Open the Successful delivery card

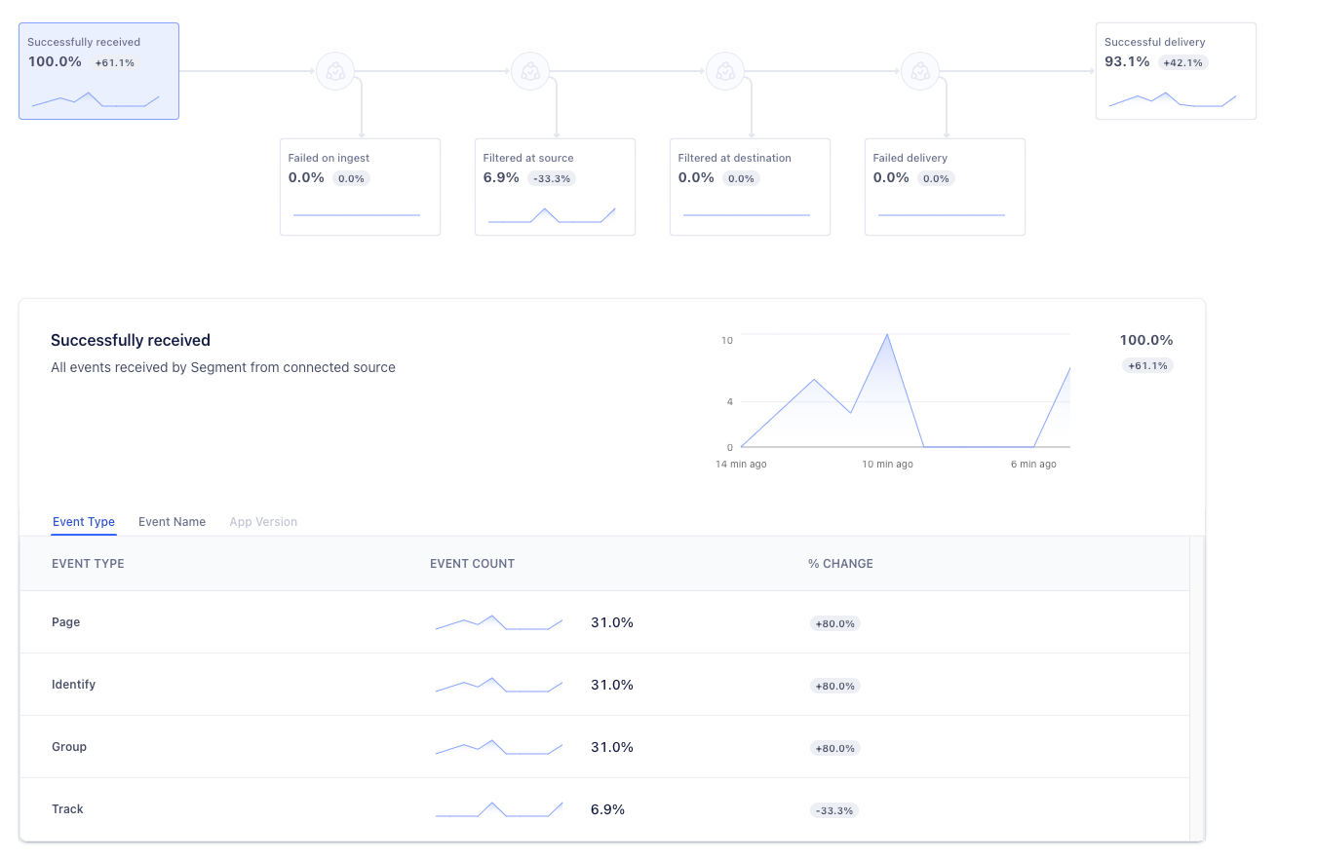coord(1175,70)
